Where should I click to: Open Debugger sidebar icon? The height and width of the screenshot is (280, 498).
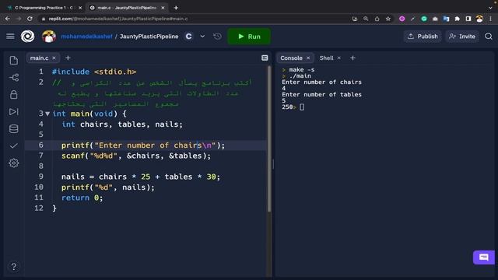click(14, 112)
